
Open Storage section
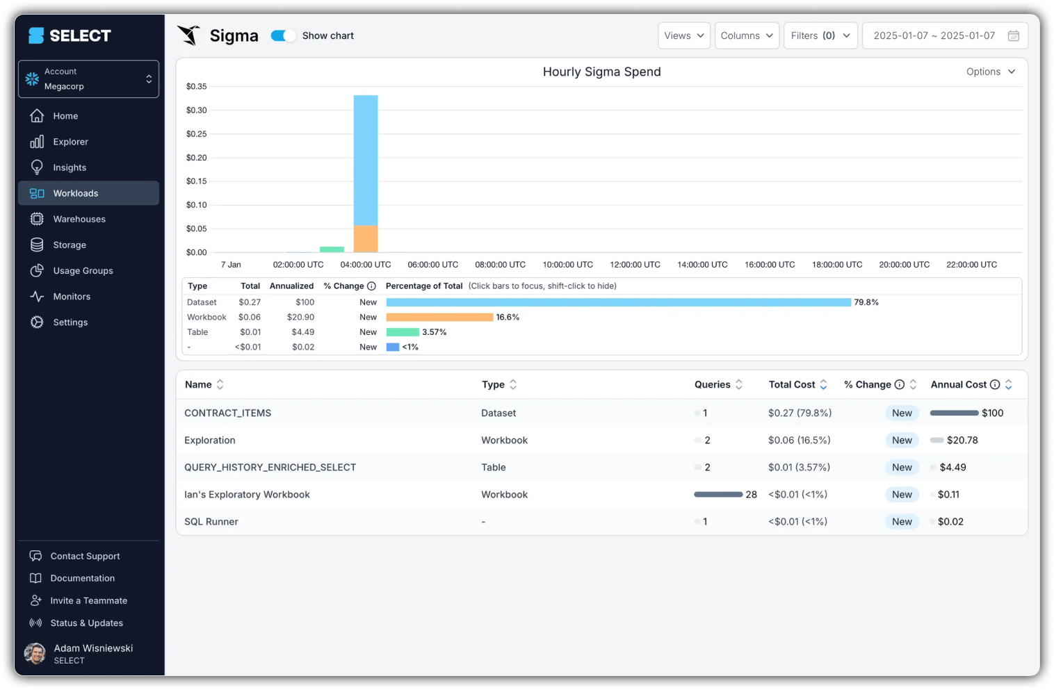coord(88,245)
